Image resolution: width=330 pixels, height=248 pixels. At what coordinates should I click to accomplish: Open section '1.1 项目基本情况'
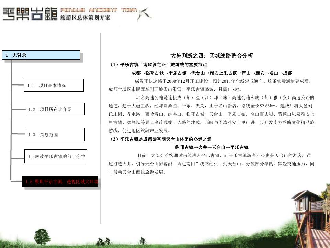(54, 85)
